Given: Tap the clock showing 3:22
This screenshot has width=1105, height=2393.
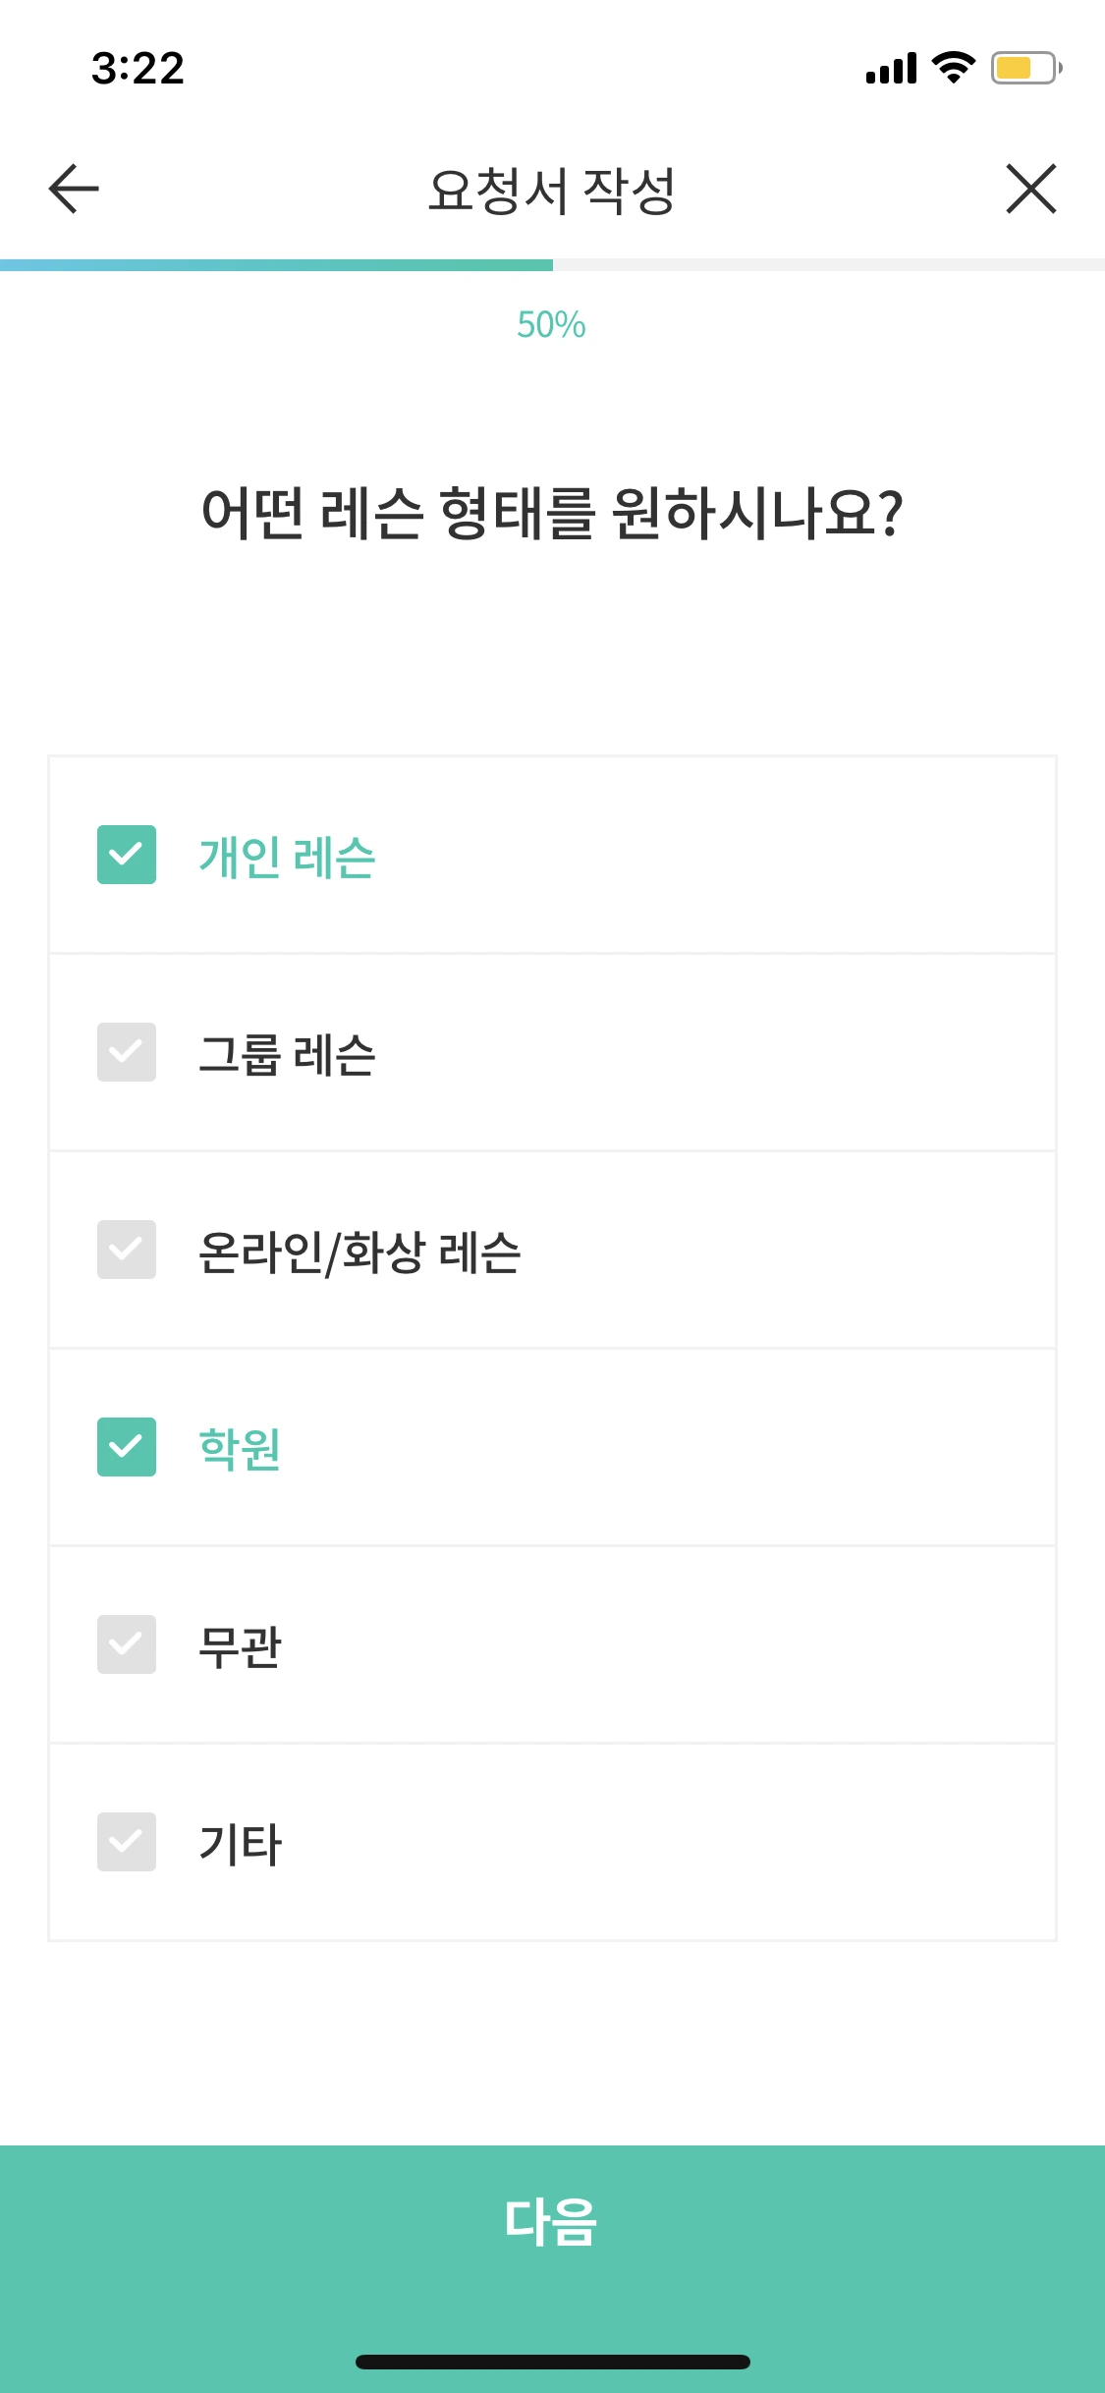Looking at the screenshot, I should pos(137,67).
